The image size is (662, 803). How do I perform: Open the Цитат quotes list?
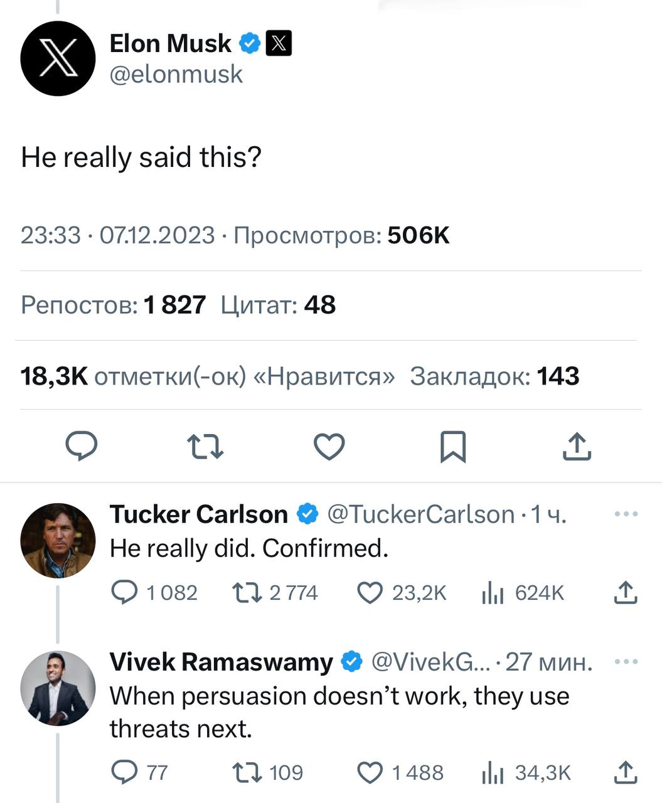point(278,306)
